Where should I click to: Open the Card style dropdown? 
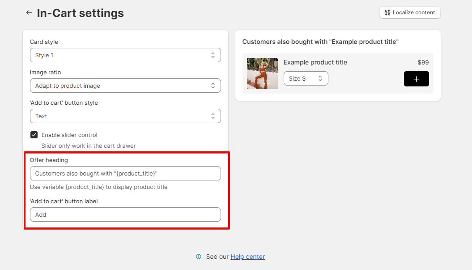click(x=125, y=55)
